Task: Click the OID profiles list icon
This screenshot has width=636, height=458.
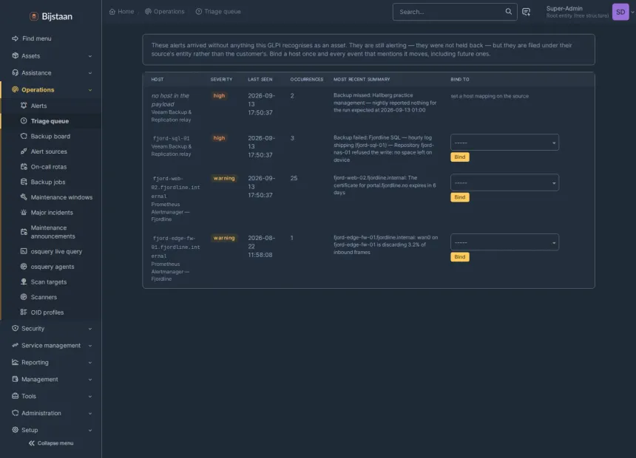Action: [x=24, y=312]
